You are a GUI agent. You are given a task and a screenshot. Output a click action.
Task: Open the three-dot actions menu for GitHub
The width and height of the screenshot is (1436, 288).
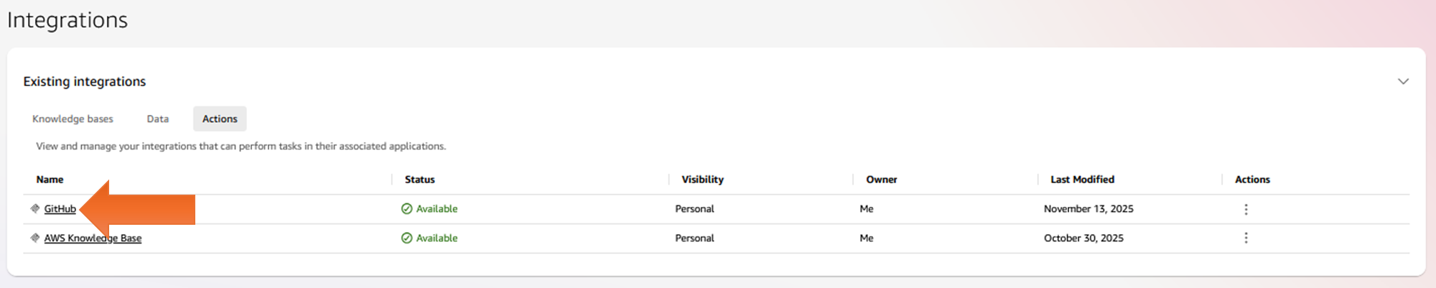1246,209
